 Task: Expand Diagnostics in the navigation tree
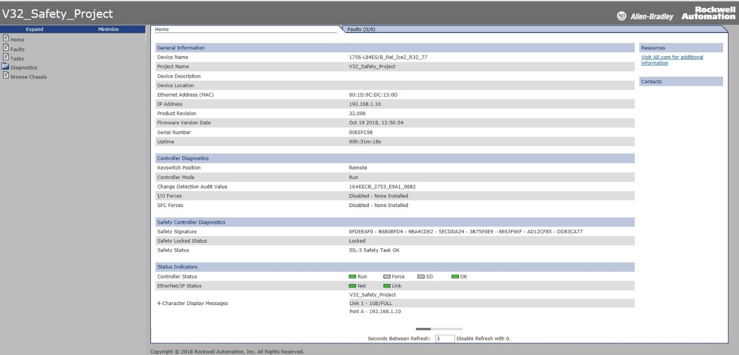(24, 68)
